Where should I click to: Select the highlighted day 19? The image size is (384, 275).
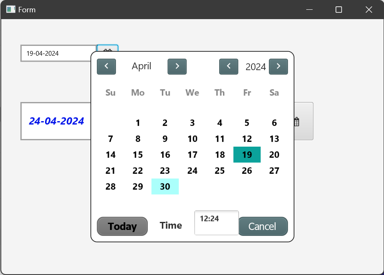tap(247, 155)
